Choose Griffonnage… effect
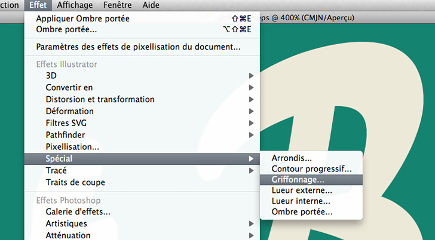Image resolution: width=435 pixels, height=240 pixels. (x=311, y=180)
